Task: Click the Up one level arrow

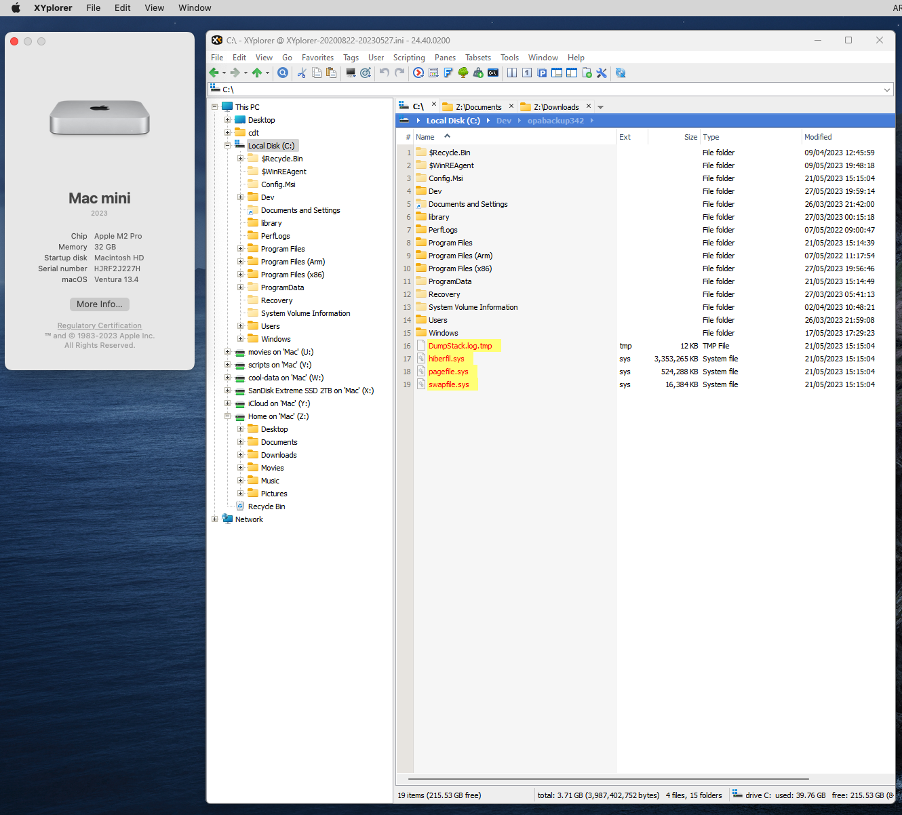Action: point(258,73)
